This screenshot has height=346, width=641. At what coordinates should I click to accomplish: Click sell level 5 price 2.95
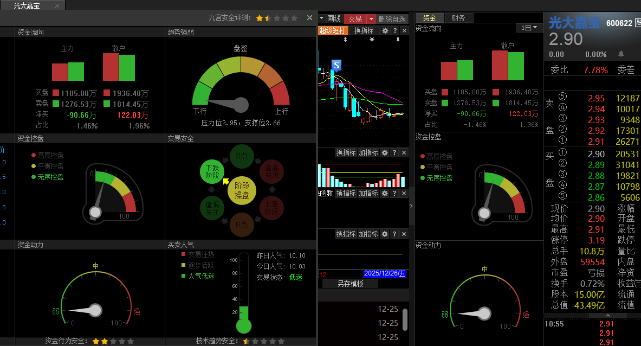click(x=596, y=98)
